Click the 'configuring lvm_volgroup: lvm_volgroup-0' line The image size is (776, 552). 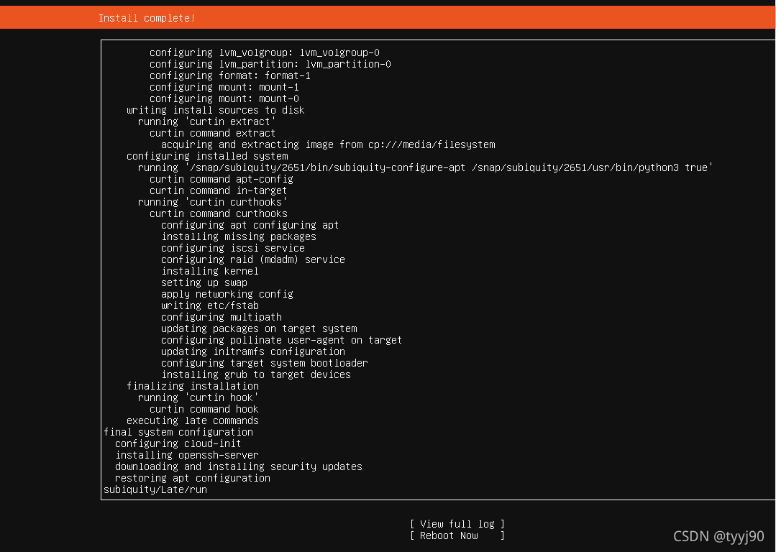264,52
